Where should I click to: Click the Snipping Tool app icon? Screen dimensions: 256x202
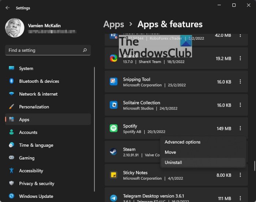pos(113,82)
